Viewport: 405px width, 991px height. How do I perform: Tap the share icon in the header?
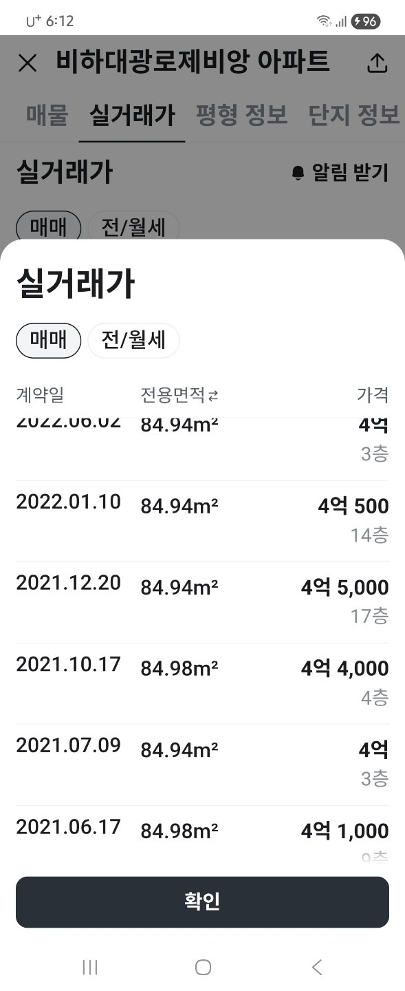[x=377, y=63]
